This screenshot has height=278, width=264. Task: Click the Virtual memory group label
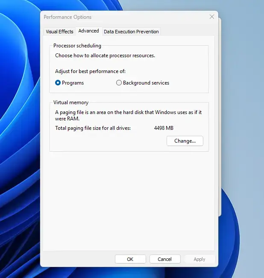tap(71, 102)
